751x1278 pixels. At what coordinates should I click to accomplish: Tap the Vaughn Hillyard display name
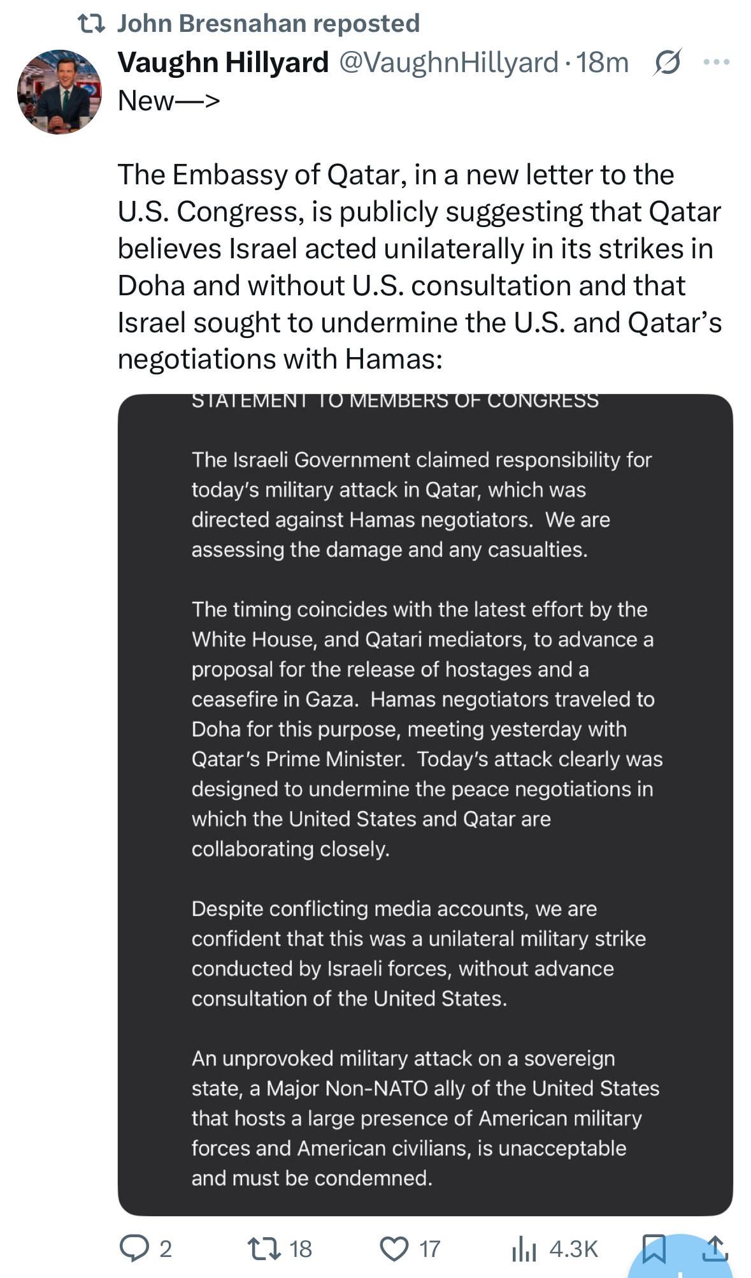(223, 62)
